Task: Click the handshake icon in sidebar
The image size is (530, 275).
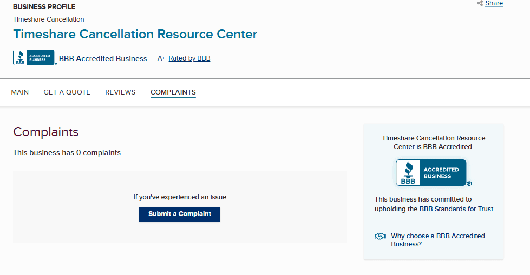Action: 380,236
